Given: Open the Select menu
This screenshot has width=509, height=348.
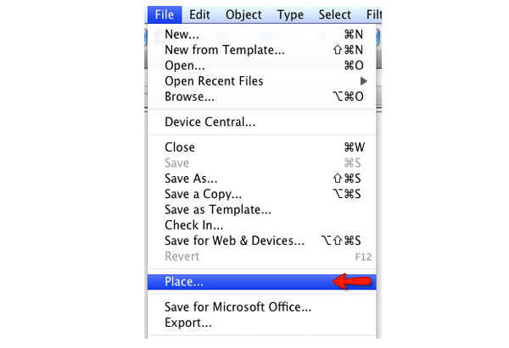Looking at the screenshot, I should [334, 14].
